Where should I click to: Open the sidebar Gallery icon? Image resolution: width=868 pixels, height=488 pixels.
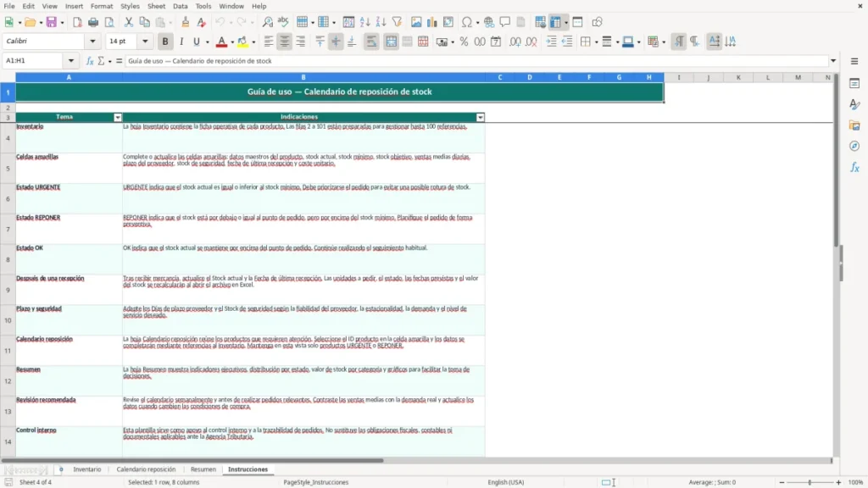[x=854, y=125]
